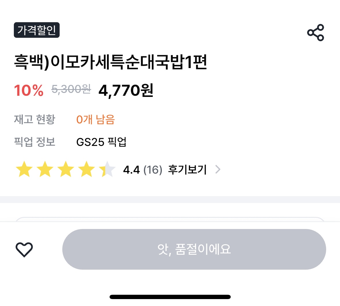Tap the 4,770원 sale price
Viewport: 340px width, 306px height.
126,90
